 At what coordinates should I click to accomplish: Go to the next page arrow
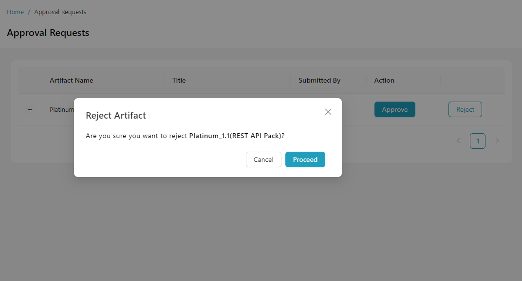point(497,141)
